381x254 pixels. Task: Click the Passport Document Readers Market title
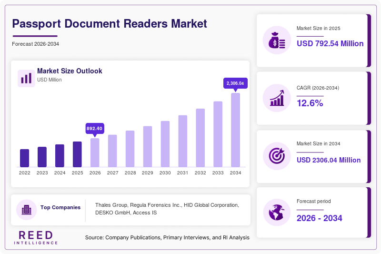tap(110, 24)
